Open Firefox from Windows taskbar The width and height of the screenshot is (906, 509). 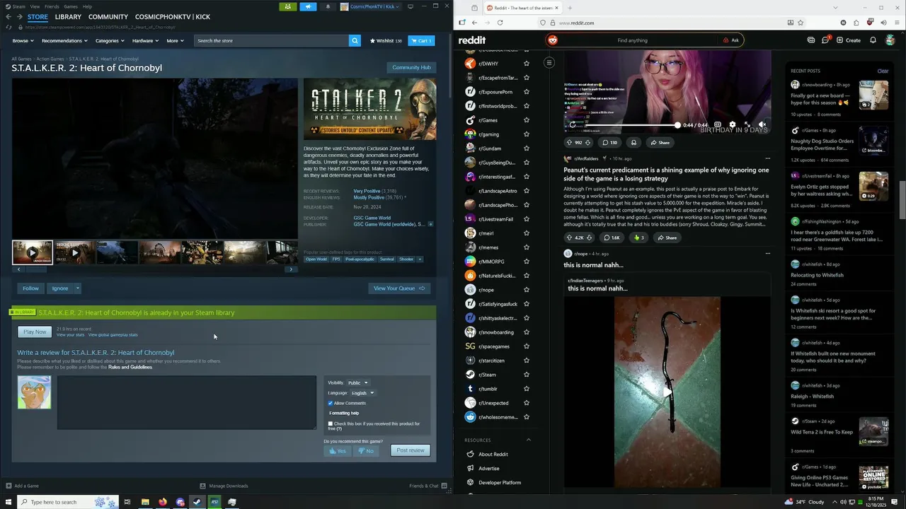pos(163,502)
